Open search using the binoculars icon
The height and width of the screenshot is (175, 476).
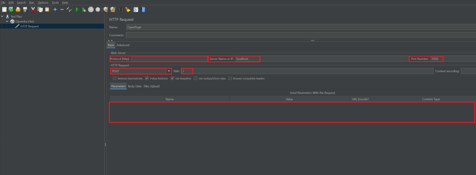point(120,10)
